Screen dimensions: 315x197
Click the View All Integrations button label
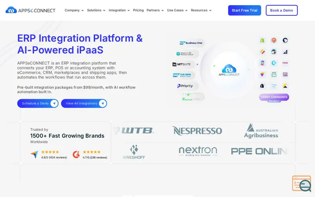(82, 103)
